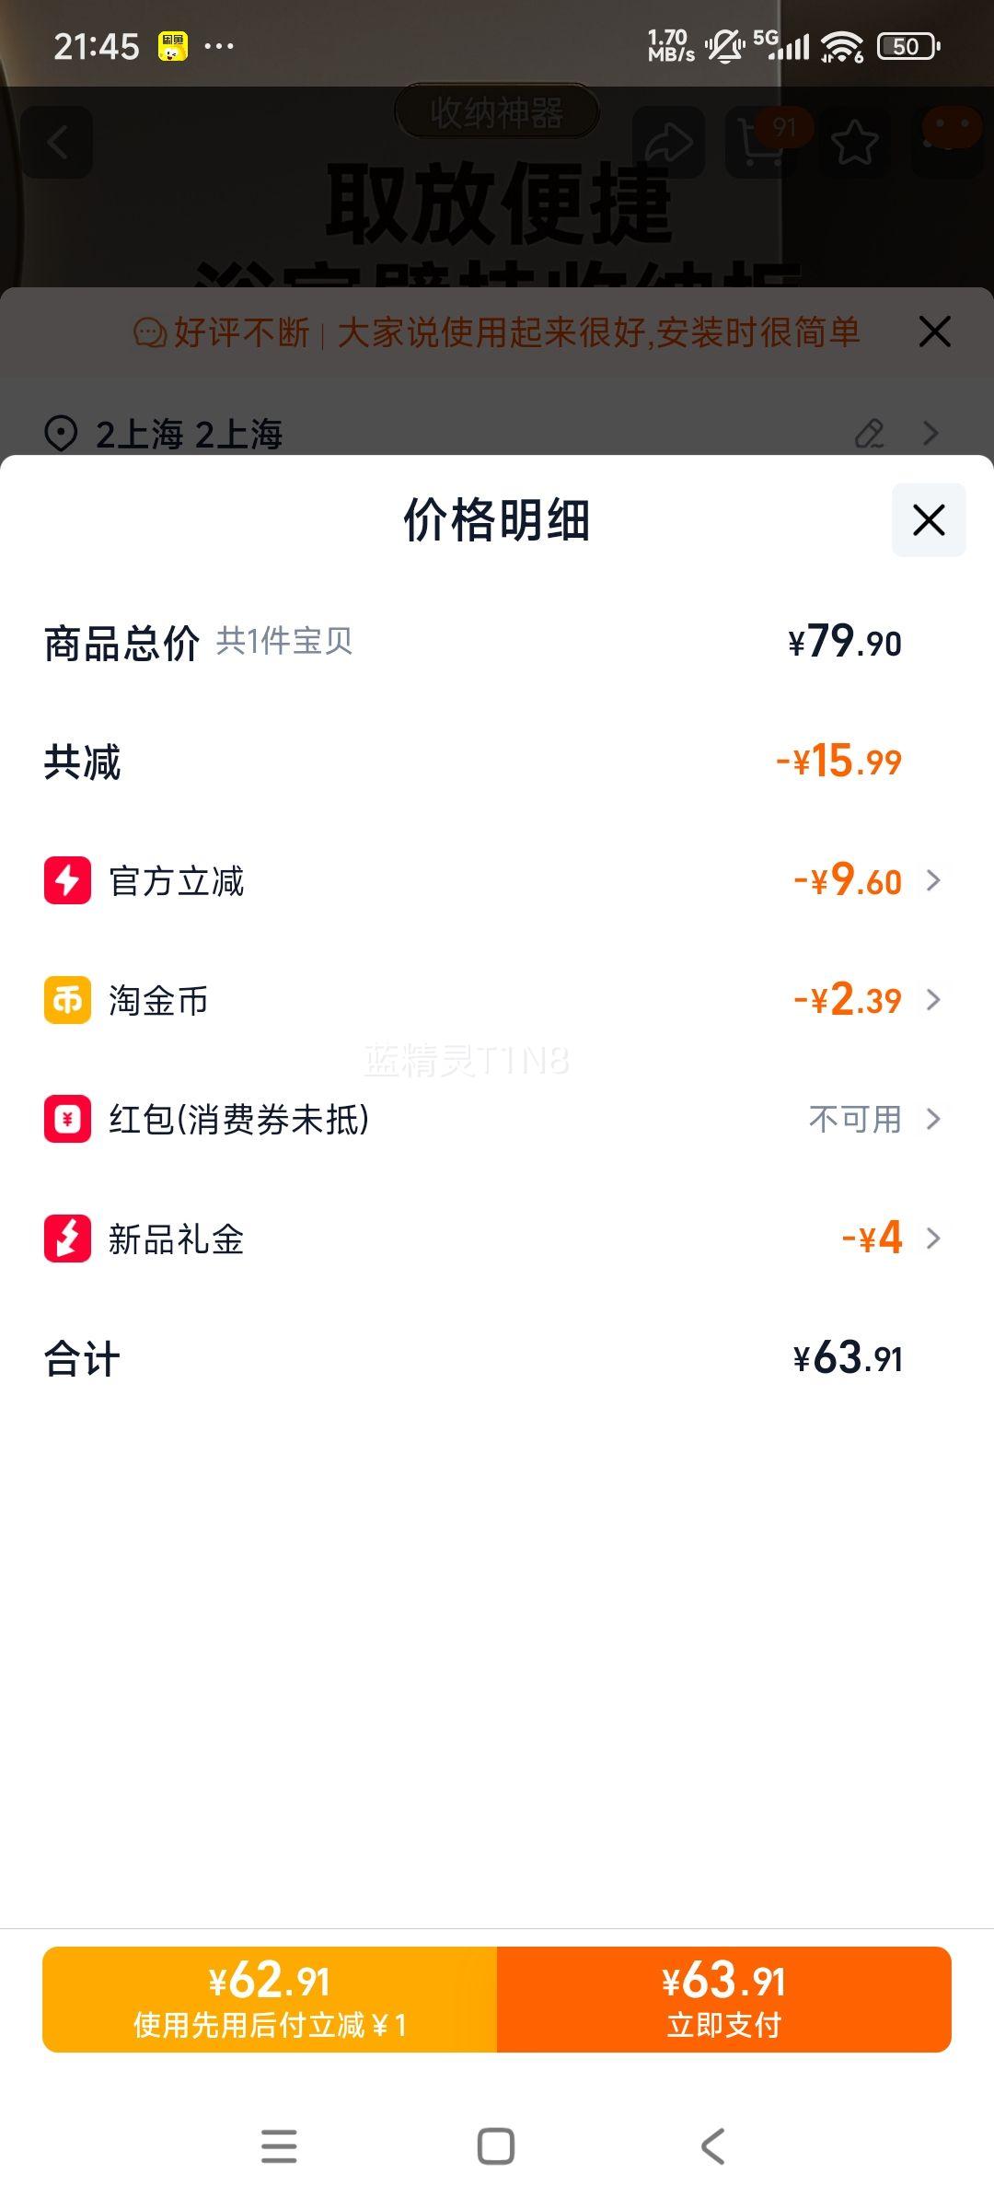Tap the 新品礼金 red icon
Image resolution: width=994 pixels, height=2210 pixels.
(x=67, y=1239)
